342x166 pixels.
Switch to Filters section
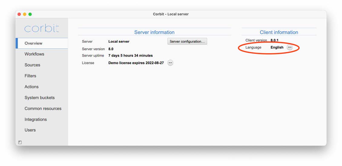pos(30,76)
